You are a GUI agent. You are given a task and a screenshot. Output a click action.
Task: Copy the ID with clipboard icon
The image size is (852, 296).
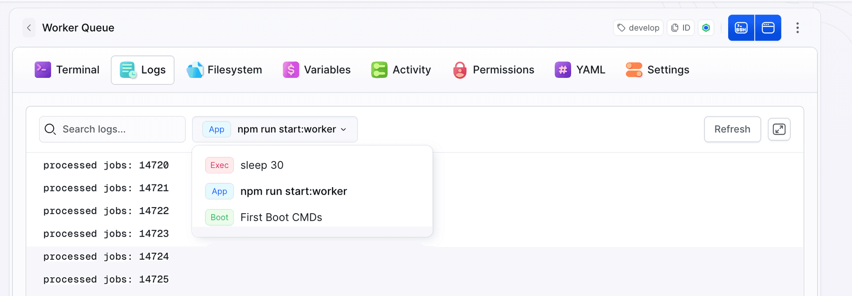point(681,28)
